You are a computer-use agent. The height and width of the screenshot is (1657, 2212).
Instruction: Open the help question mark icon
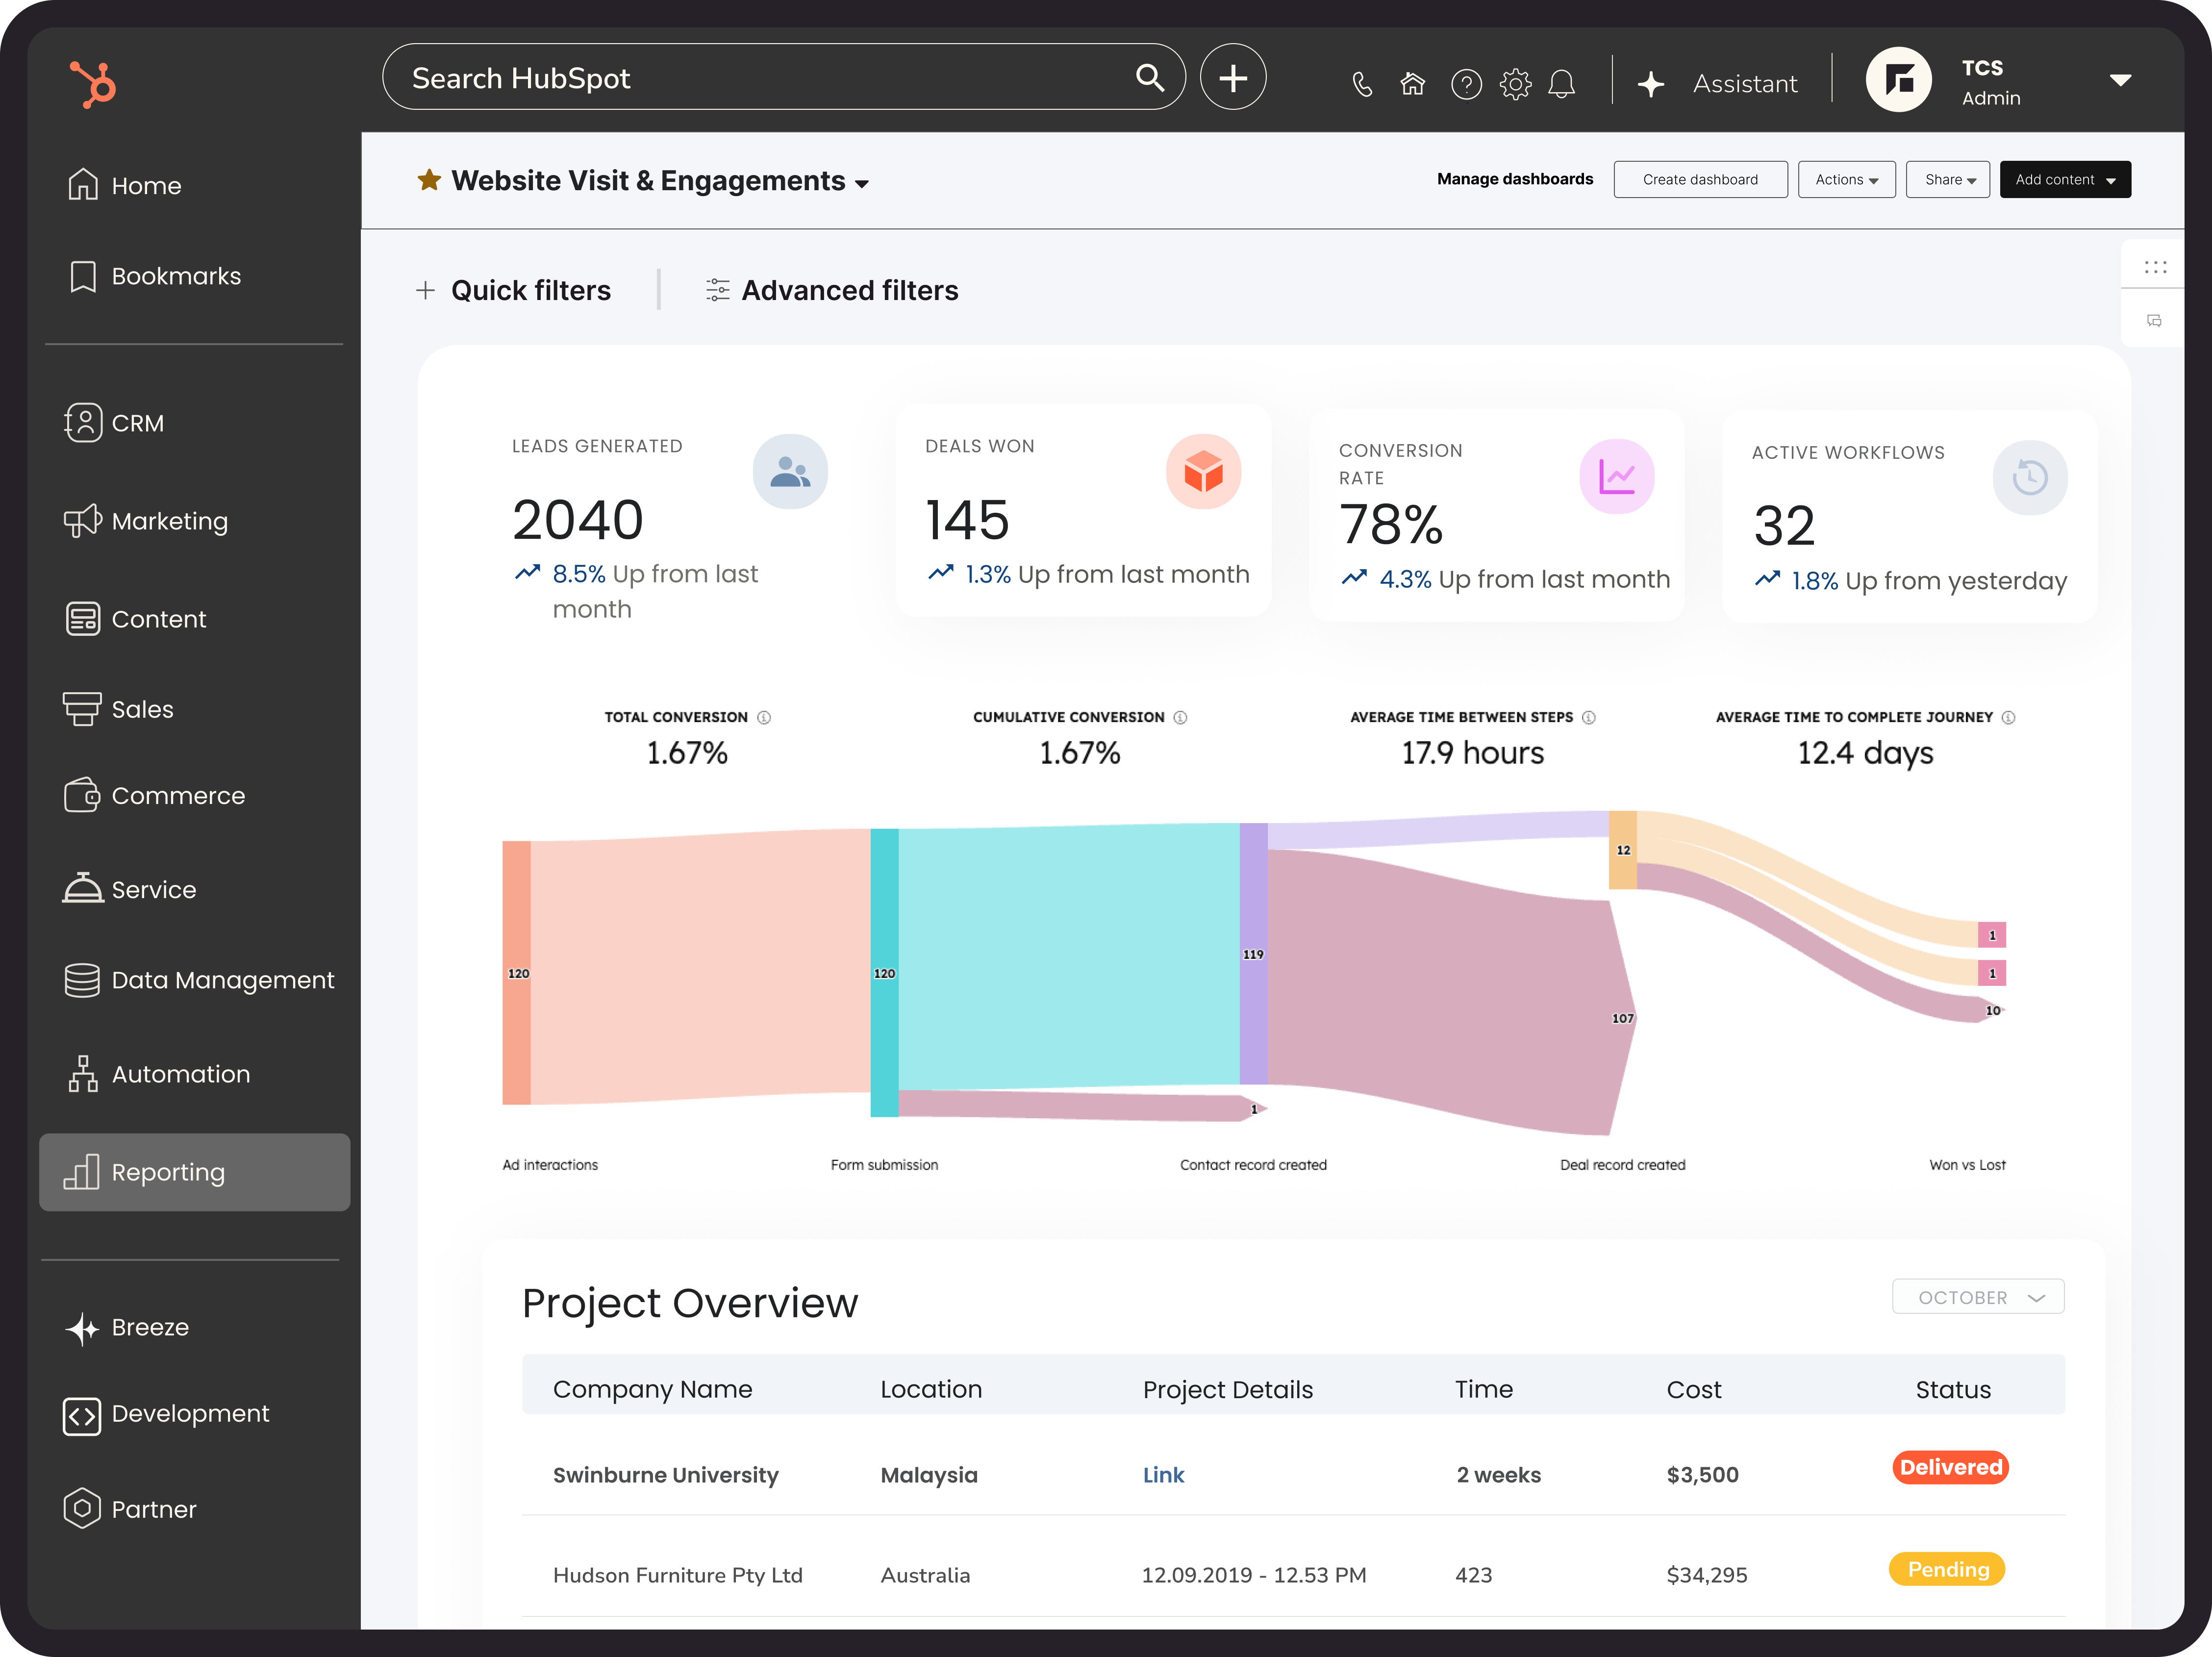(1466, 85)
